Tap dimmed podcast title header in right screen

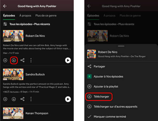coord(121,6)
